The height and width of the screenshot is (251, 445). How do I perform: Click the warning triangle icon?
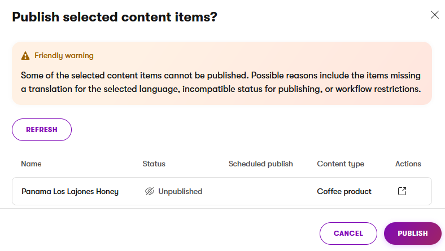[25, 56]
